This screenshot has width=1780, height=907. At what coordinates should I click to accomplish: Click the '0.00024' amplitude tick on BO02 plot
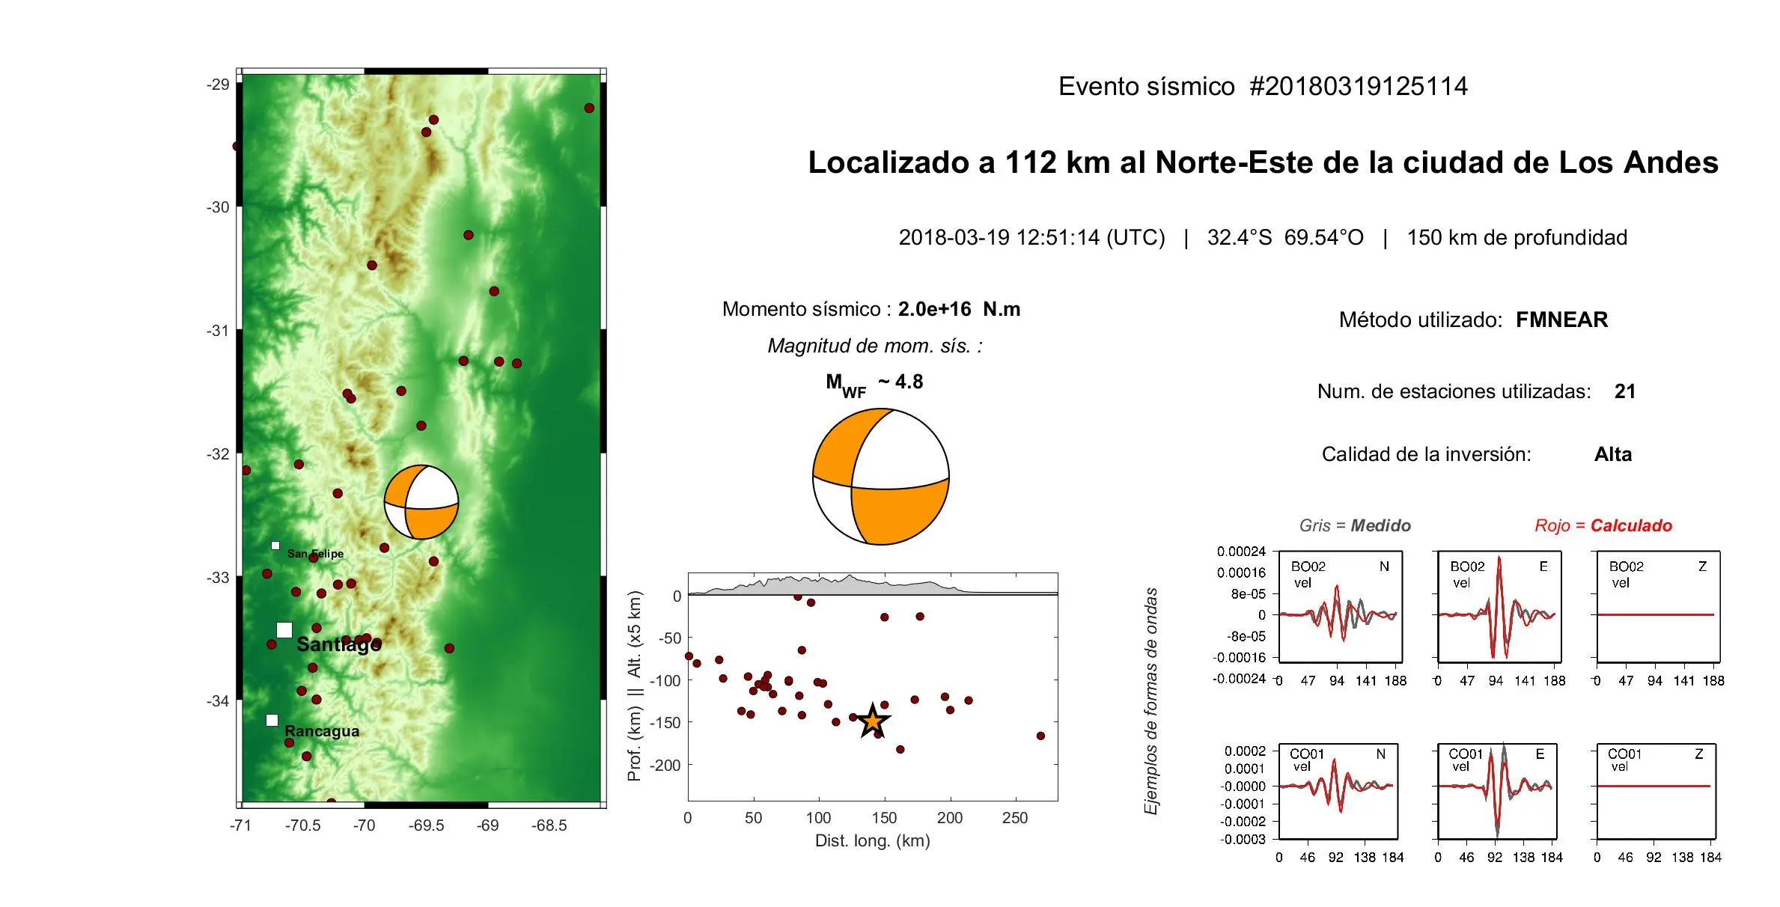[x=1241, y=552]
